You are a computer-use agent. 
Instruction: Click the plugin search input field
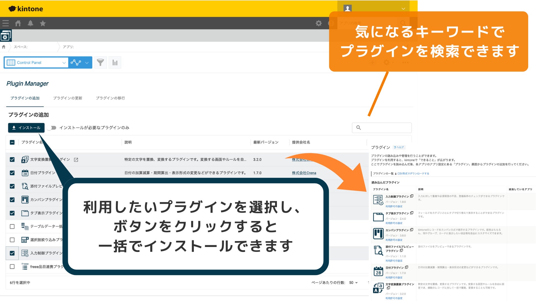tap(385, 128)
